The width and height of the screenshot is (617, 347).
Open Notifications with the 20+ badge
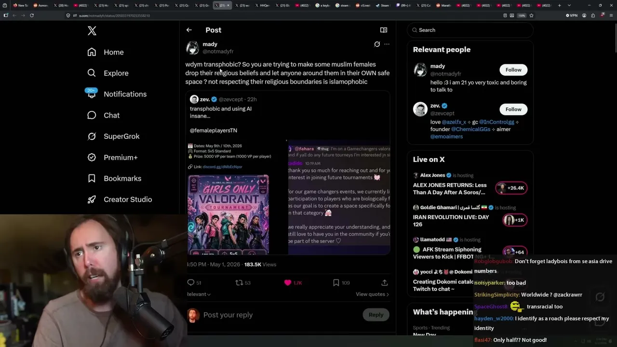(x=117, y=94)
